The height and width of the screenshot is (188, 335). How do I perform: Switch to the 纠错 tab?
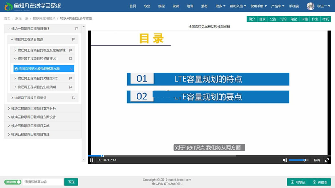[304, 19]
